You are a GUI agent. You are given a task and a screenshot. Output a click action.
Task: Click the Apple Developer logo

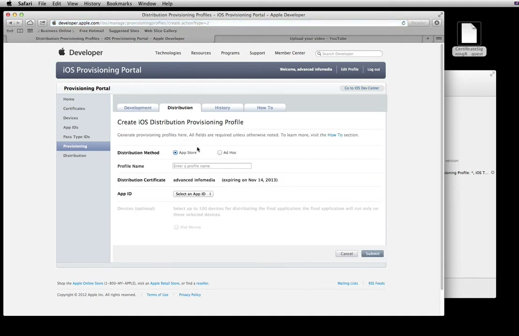[x=80, y=52]
